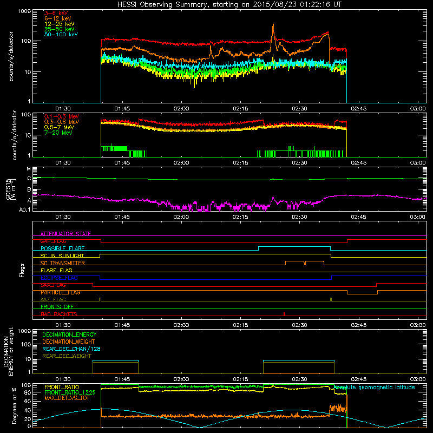Click the "A0.1" tick on GOES panel
This screenshot has height=433, width=433.
[x=25, y=209]
